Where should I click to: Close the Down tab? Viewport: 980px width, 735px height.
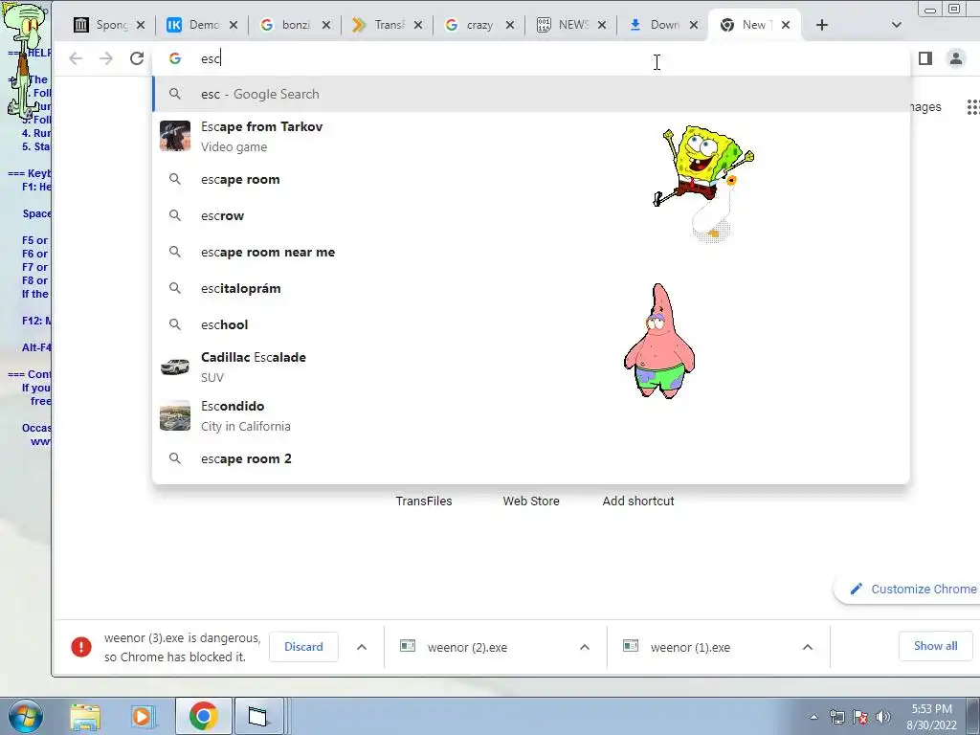pos(694,25)
